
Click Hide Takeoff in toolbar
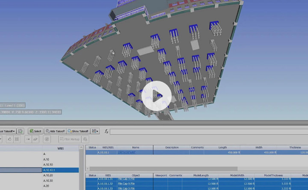click(55, 131)
